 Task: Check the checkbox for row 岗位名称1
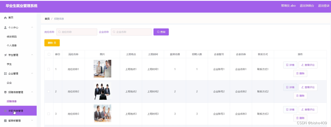pyautogui.click(x=49, y=69)
